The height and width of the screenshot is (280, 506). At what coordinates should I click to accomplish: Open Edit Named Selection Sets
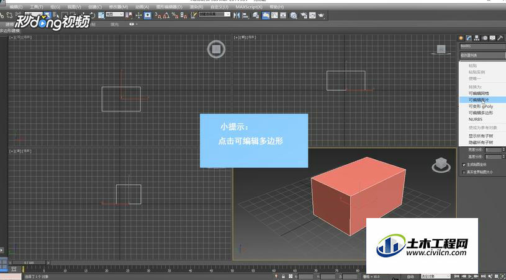point(194,15)
